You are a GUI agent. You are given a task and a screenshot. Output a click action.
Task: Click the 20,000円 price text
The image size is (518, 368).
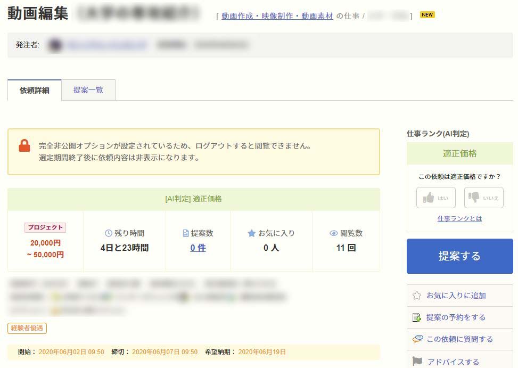pyautogui.click(x=45, y=243)
